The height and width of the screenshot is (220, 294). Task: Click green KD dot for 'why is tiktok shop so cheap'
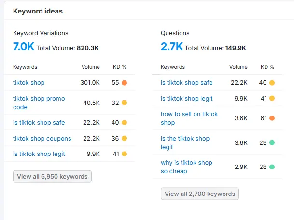coord(272,167)
